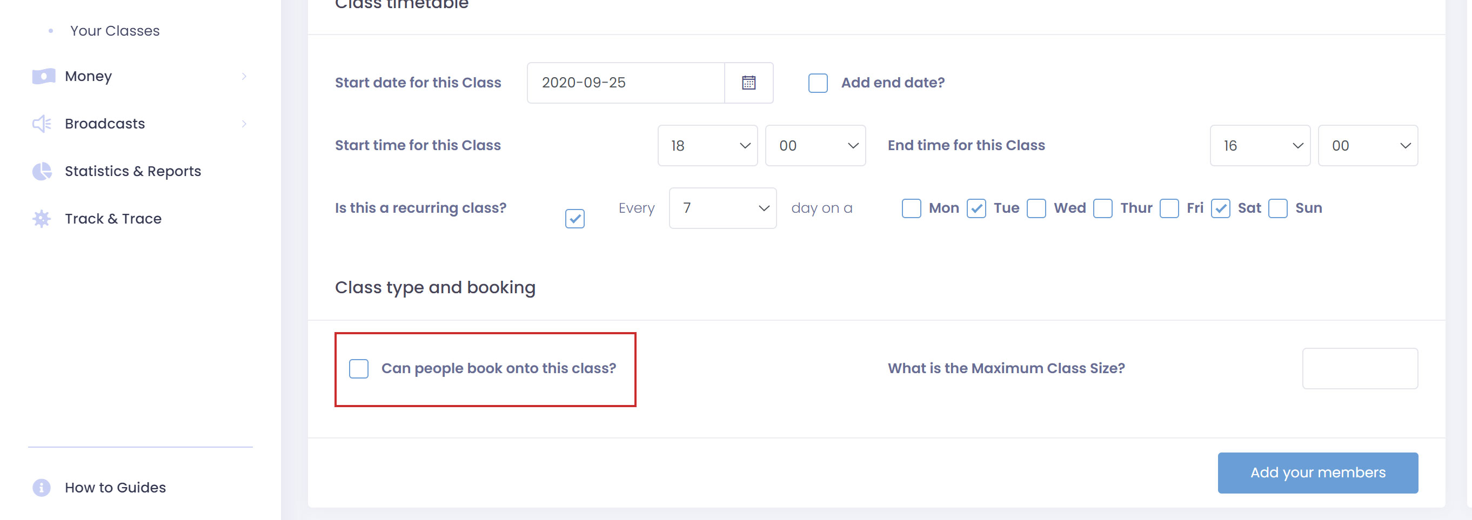
Task: Uncheck the Tue day checkbox
Action: coord(976,208)
